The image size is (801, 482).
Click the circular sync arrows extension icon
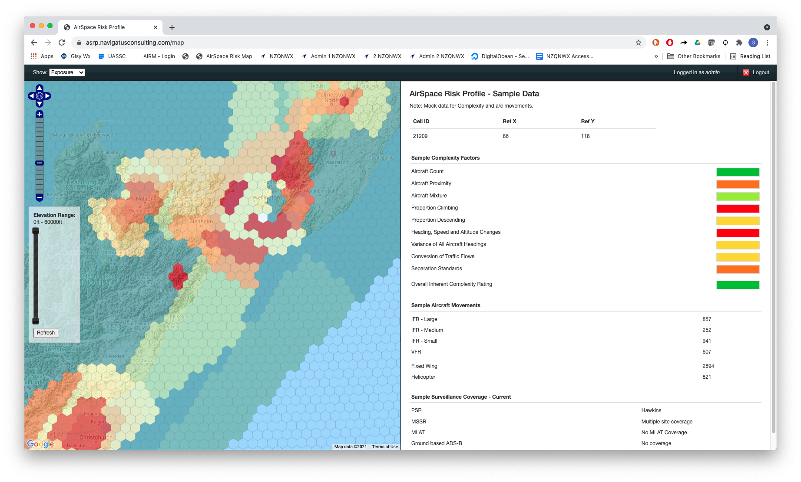pos(725,43)
